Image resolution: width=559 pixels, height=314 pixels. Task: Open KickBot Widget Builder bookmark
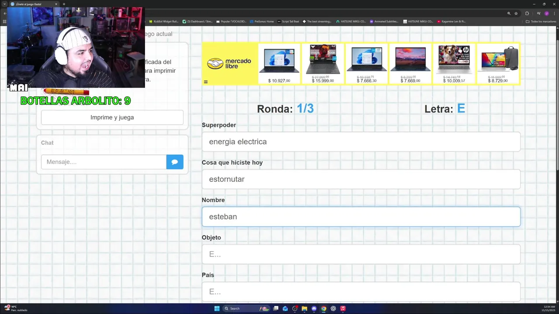tap(164, 21)
